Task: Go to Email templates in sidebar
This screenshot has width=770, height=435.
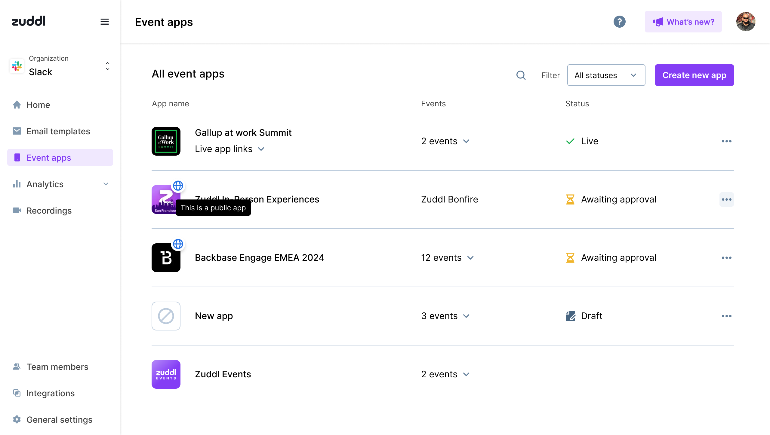Action: pos(58,131)
